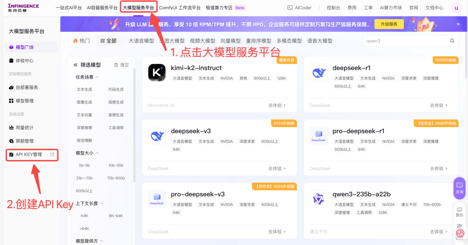Select the 多模态模型 tab
468x245 pixels.
(x=289, y=41)
